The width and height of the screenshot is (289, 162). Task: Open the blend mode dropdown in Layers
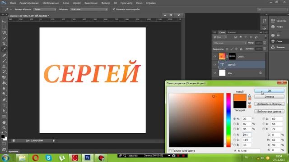(x=230, y=43)
